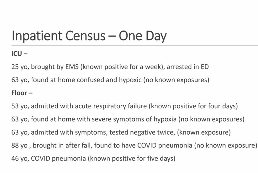Select the Floor heading

click(22, 93)
